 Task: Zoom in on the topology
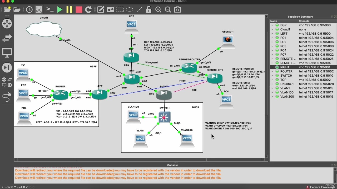coord(158,10)
